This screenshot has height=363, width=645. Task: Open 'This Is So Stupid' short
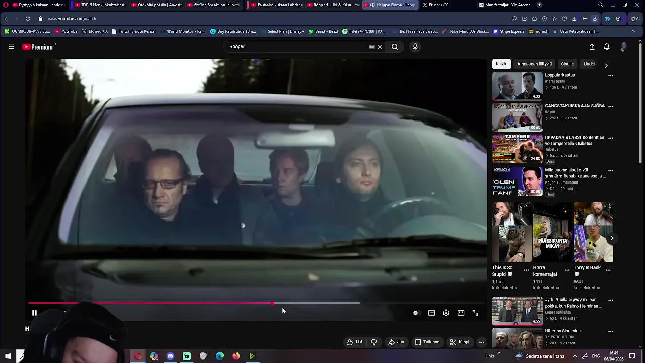(511, 232)
